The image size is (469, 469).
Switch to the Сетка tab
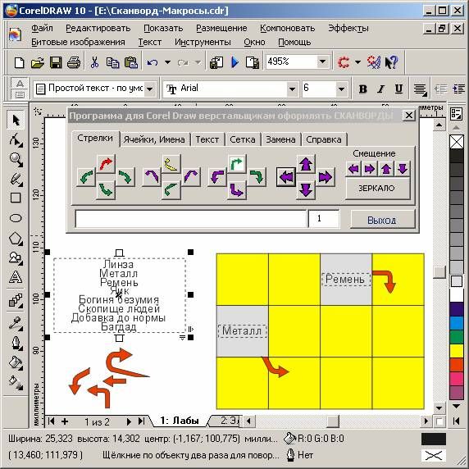tap(243, 139)
